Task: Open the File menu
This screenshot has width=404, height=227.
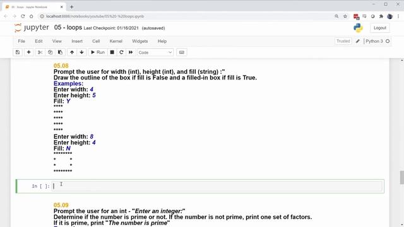Action: [21, 41]
